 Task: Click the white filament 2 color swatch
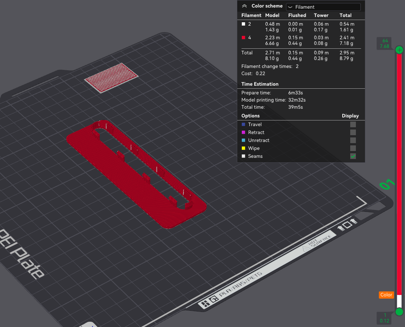click(244, 24)
